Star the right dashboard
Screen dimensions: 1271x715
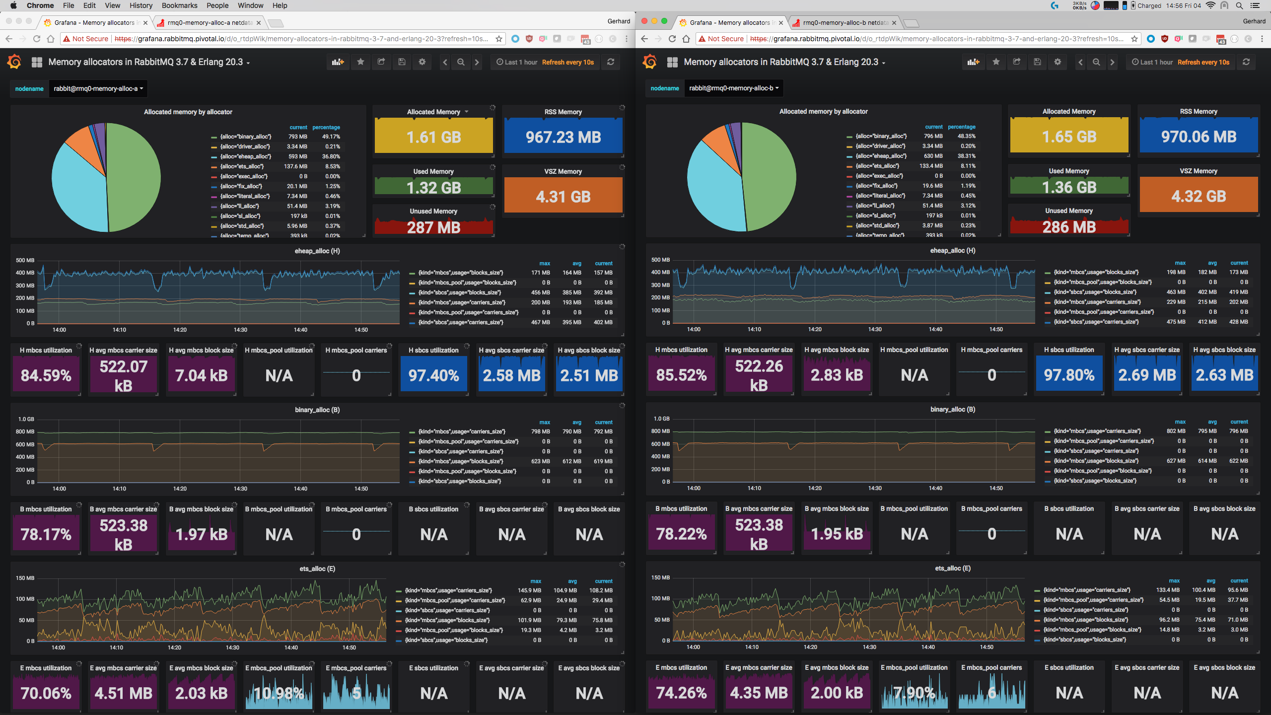click(996, 62)
